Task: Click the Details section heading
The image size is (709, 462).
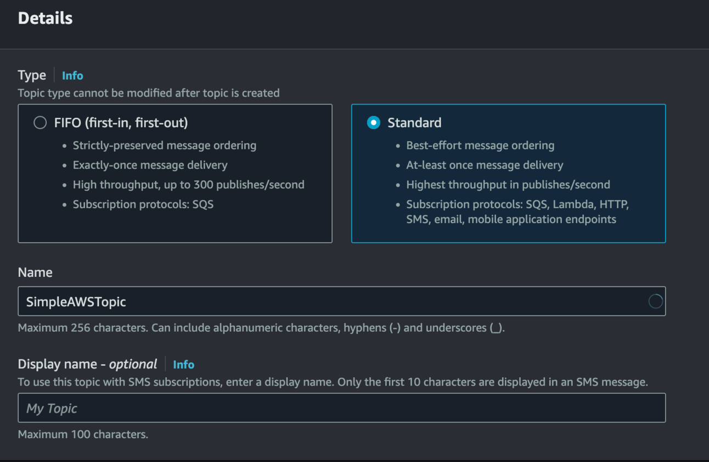Action: tap(46, 18)
